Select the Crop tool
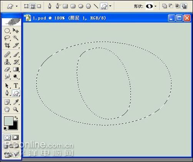 [x=7, y=45]
